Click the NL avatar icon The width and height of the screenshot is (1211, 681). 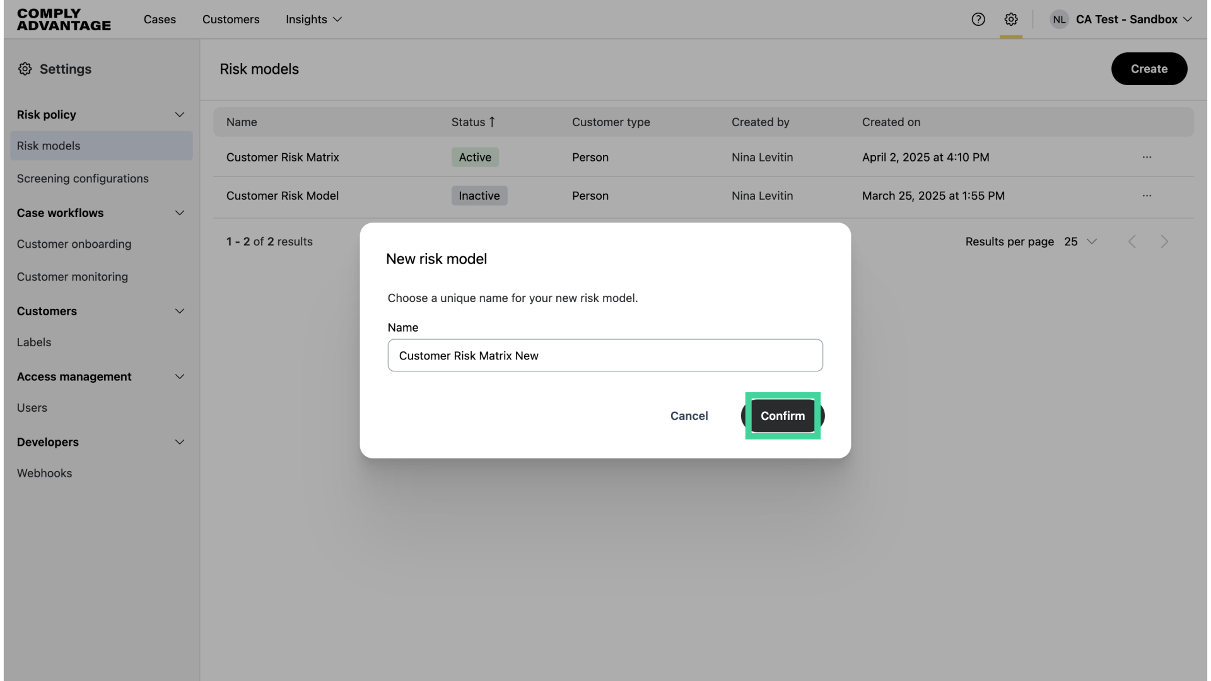pos(1058,19)
